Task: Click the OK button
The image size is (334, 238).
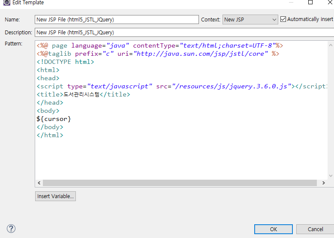Action: (x=273, y=229)
